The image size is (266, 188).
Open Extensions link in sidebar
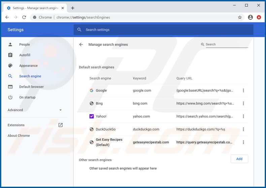pyautogui.click(x=16, y=125)
